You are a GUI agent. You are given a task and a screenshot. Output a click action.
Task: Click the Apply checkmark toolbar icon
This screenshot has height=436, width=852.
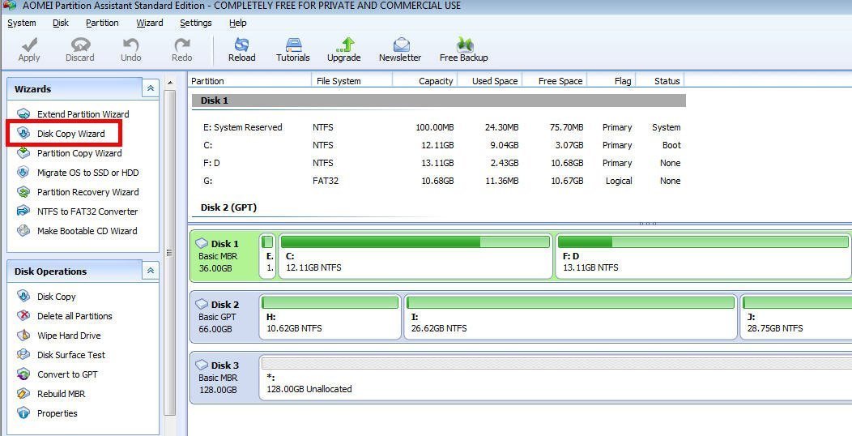tap(29, 45)
